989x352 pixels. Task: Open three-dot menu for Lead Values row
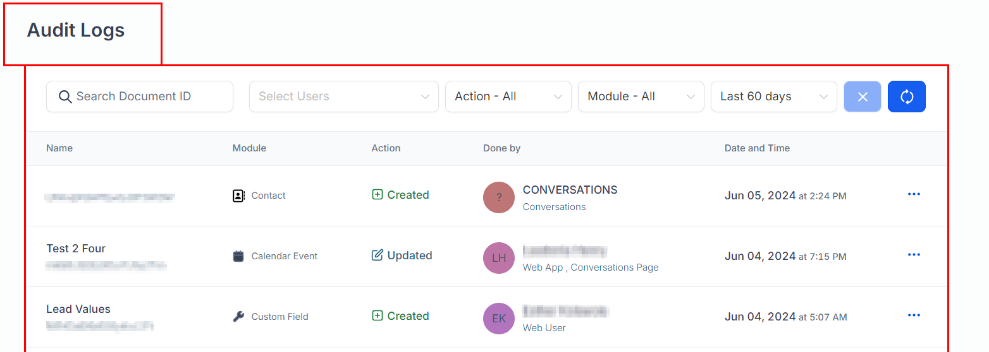click(x=913, y=315)
